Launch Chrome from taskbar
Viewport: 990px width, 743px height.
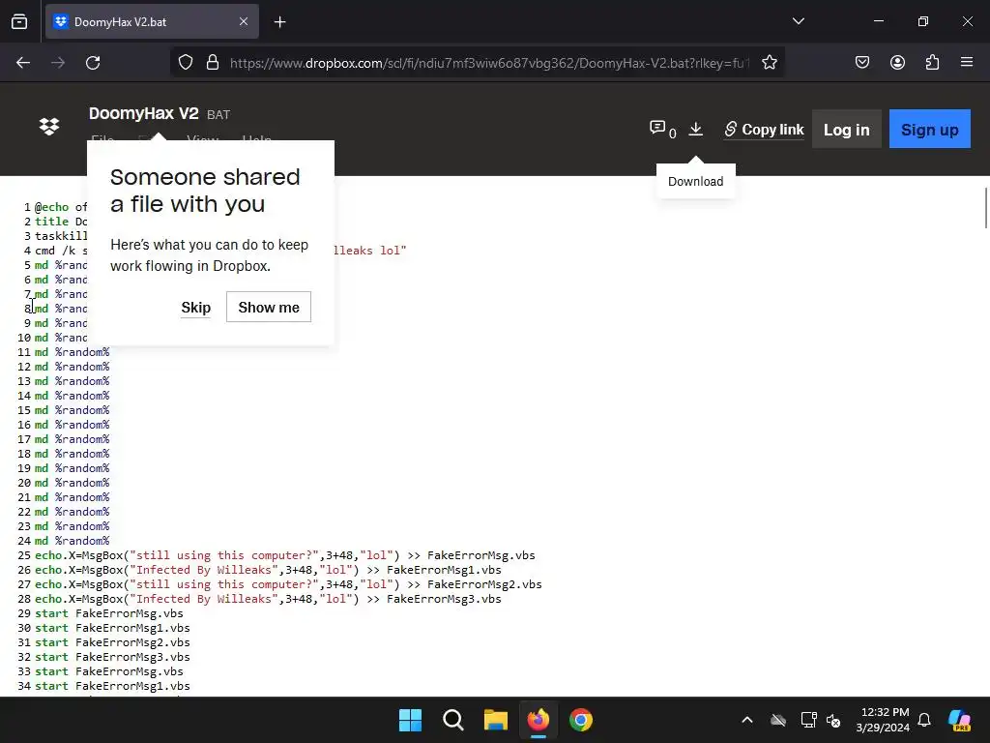tap(581, 720)
